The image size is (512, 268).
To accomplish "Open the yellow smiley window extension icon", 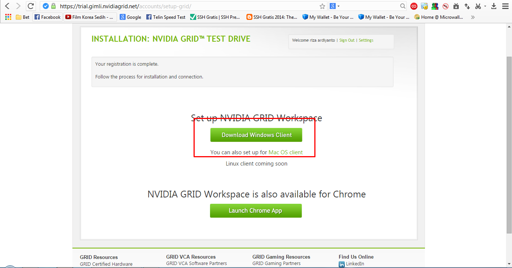I will point(425,6).
